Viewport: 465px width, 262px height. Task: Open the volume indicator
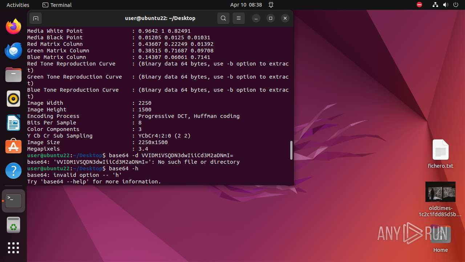tap(446, 5)
